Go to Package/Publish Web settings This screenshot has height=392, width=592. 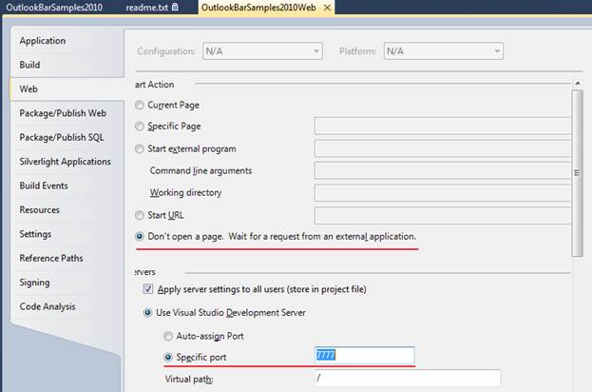pos(63,113)
